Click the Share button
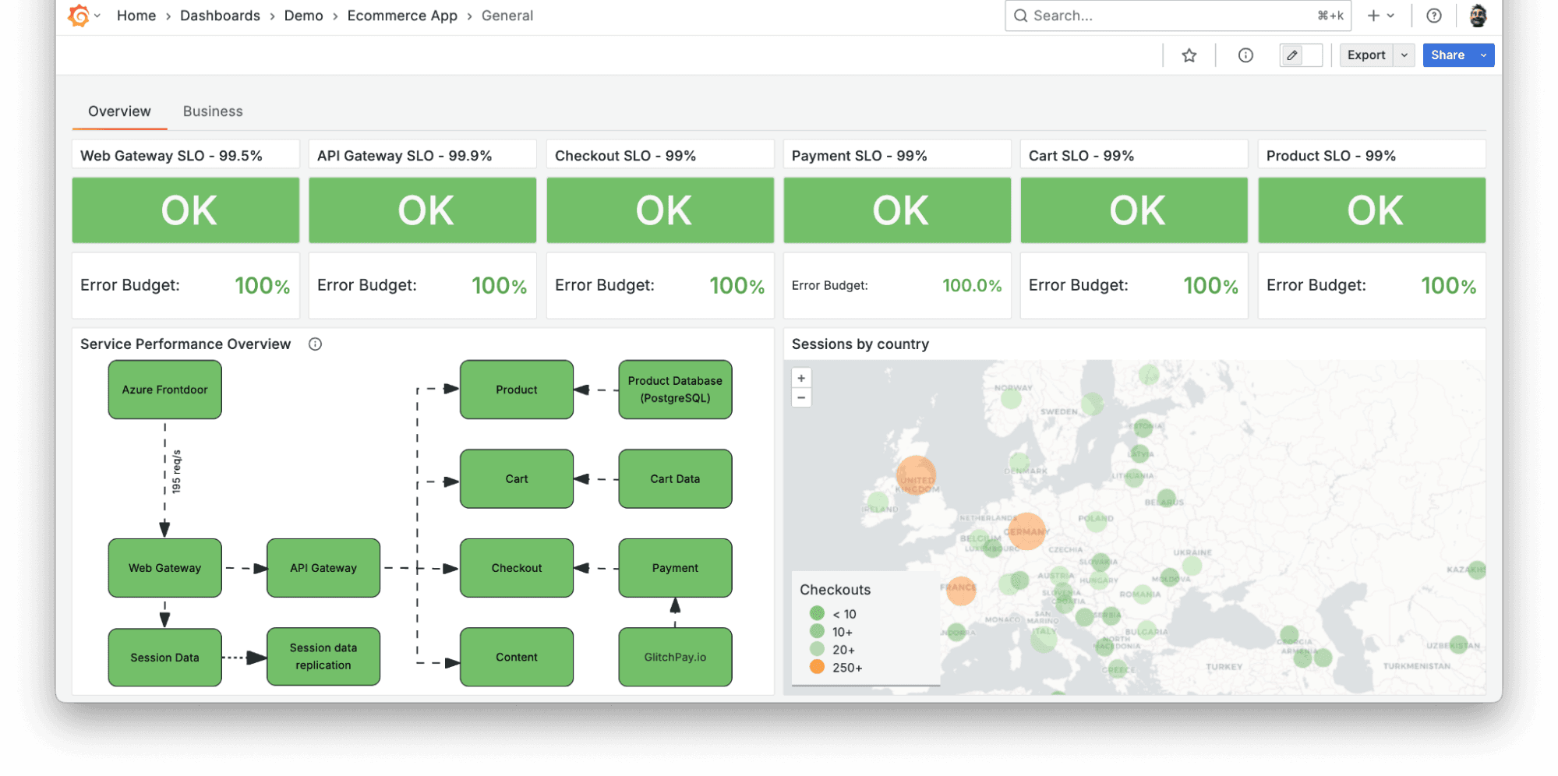 pos(1447,55)
